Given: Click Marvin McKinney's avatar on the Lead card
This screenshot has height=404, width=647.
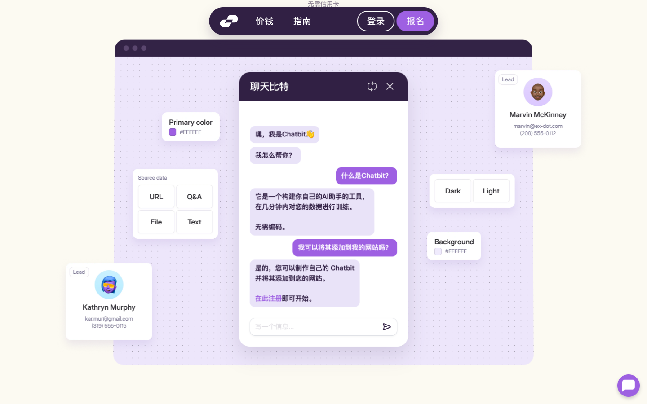Looking at the screenshot, I should 538,92.
